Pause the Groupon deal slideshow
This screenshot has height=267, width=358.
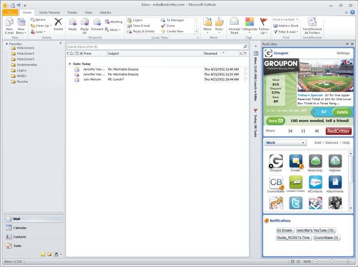click(x=303, y=131)
